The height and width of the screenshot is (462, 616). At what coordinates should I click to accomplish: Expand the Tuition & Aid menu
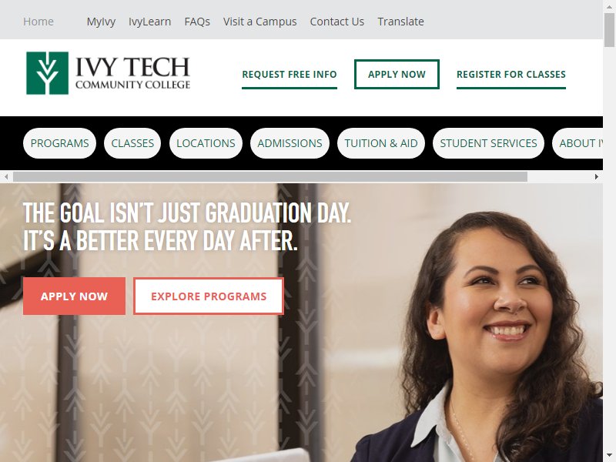[381, 143]
